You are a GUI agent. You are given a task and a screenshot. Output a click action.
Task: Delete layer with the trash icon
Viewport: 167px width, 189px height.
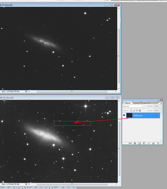click(158, 143)
